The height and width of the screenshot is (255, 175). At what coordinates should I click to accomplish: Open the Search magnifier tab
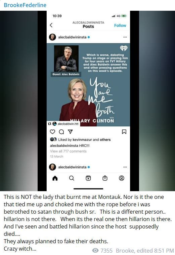[72, 178]
